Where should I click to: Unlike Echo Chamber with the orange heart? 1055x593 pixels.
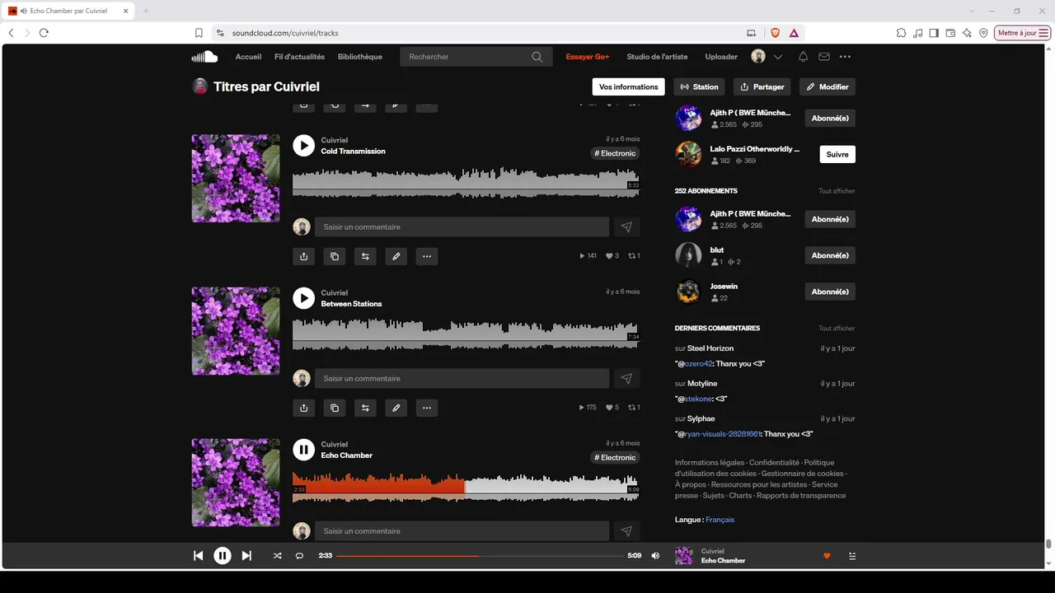pyautogui.click(x=827, y=556)
